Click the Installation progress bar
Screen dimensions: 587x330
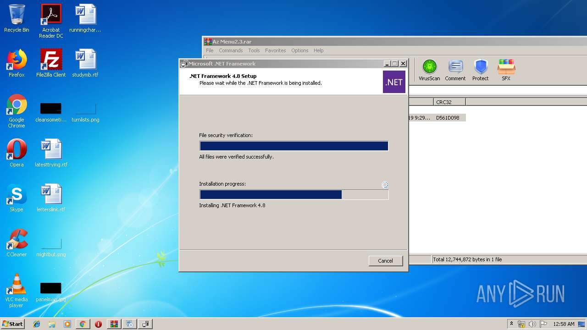(294, 194)
